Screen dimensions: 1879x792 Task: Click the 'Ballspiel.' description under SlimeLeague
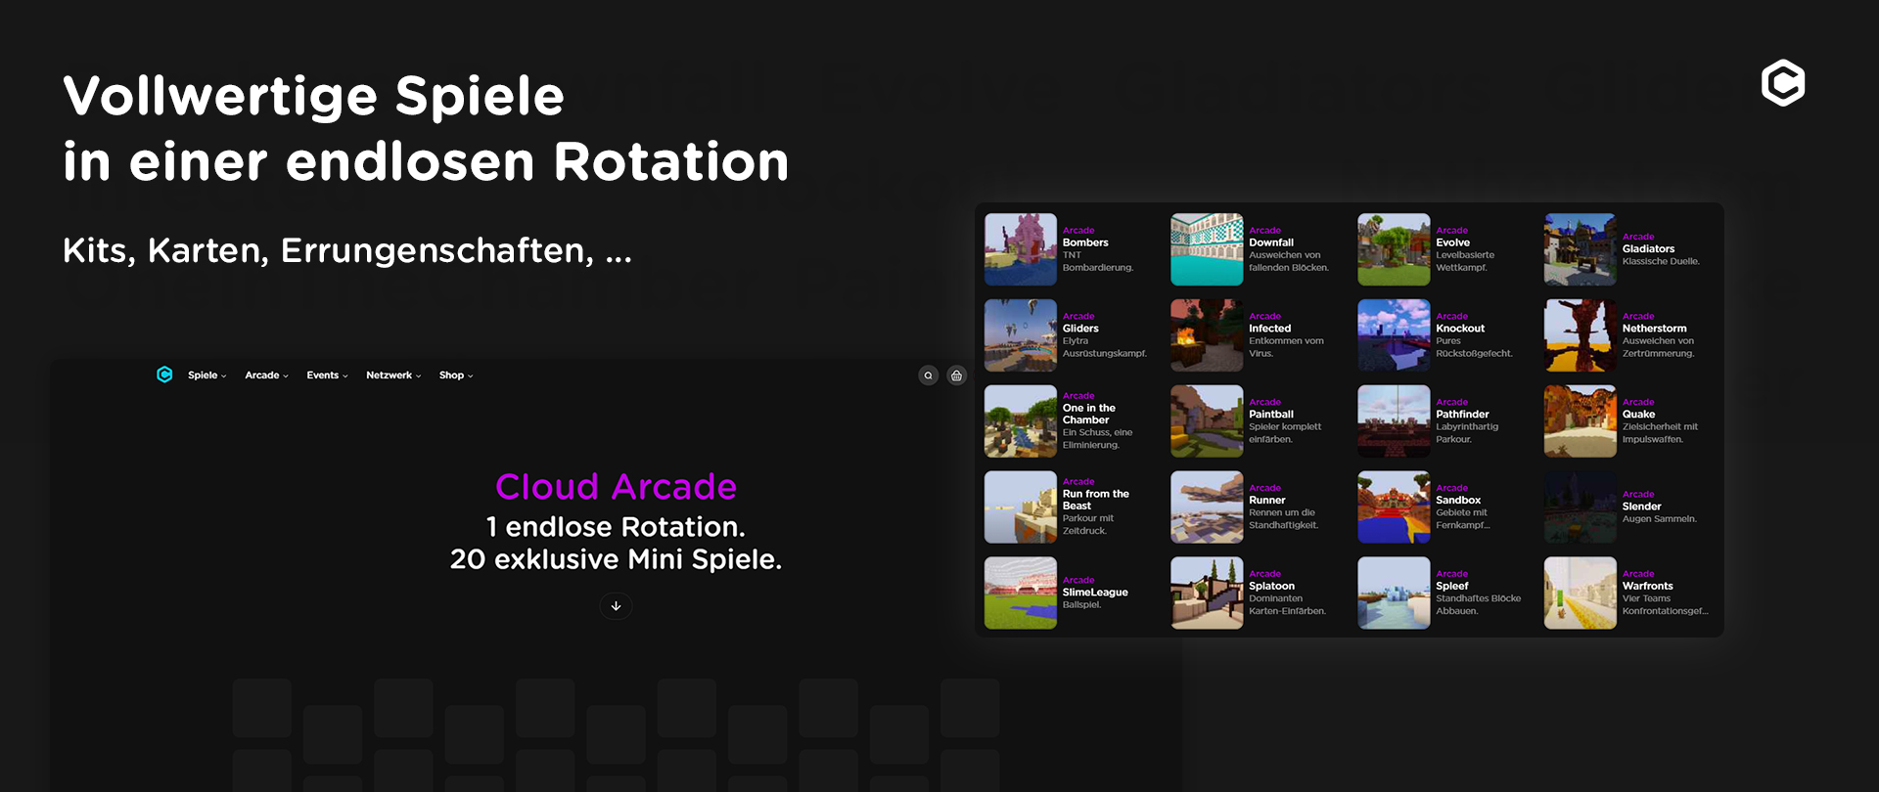pos(1082,605)
